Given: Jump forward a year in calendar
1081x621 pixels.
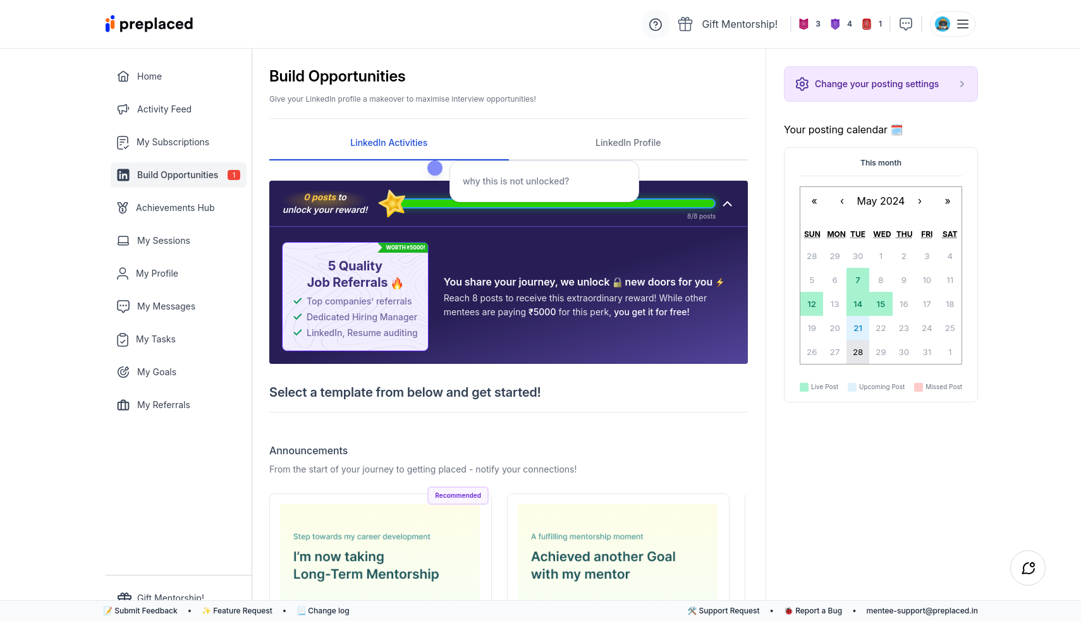Looking at the screenshot, I should pos(947,202).
